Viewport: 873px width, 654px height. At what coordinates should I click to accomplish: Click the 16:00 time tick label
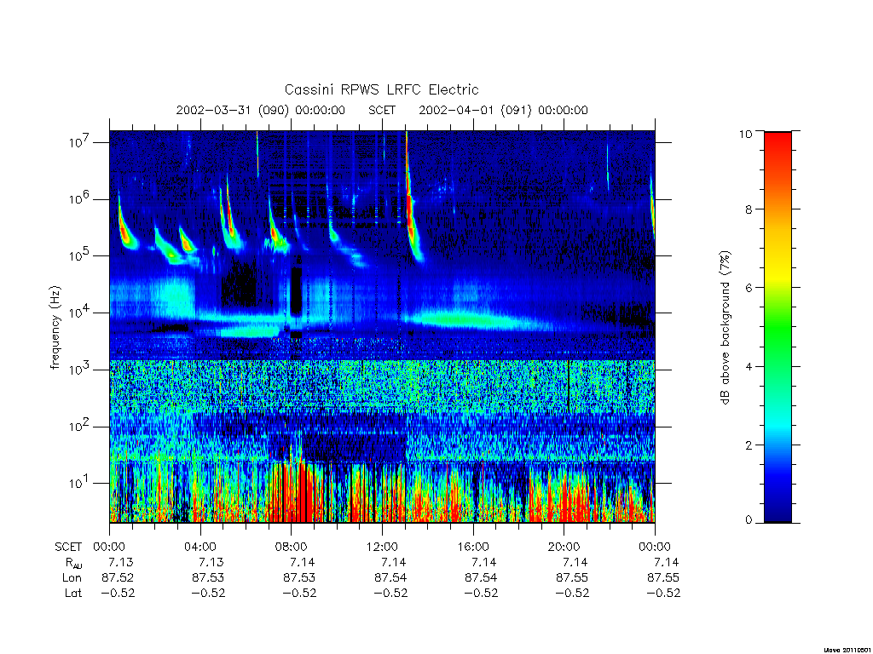pos(473,548)
